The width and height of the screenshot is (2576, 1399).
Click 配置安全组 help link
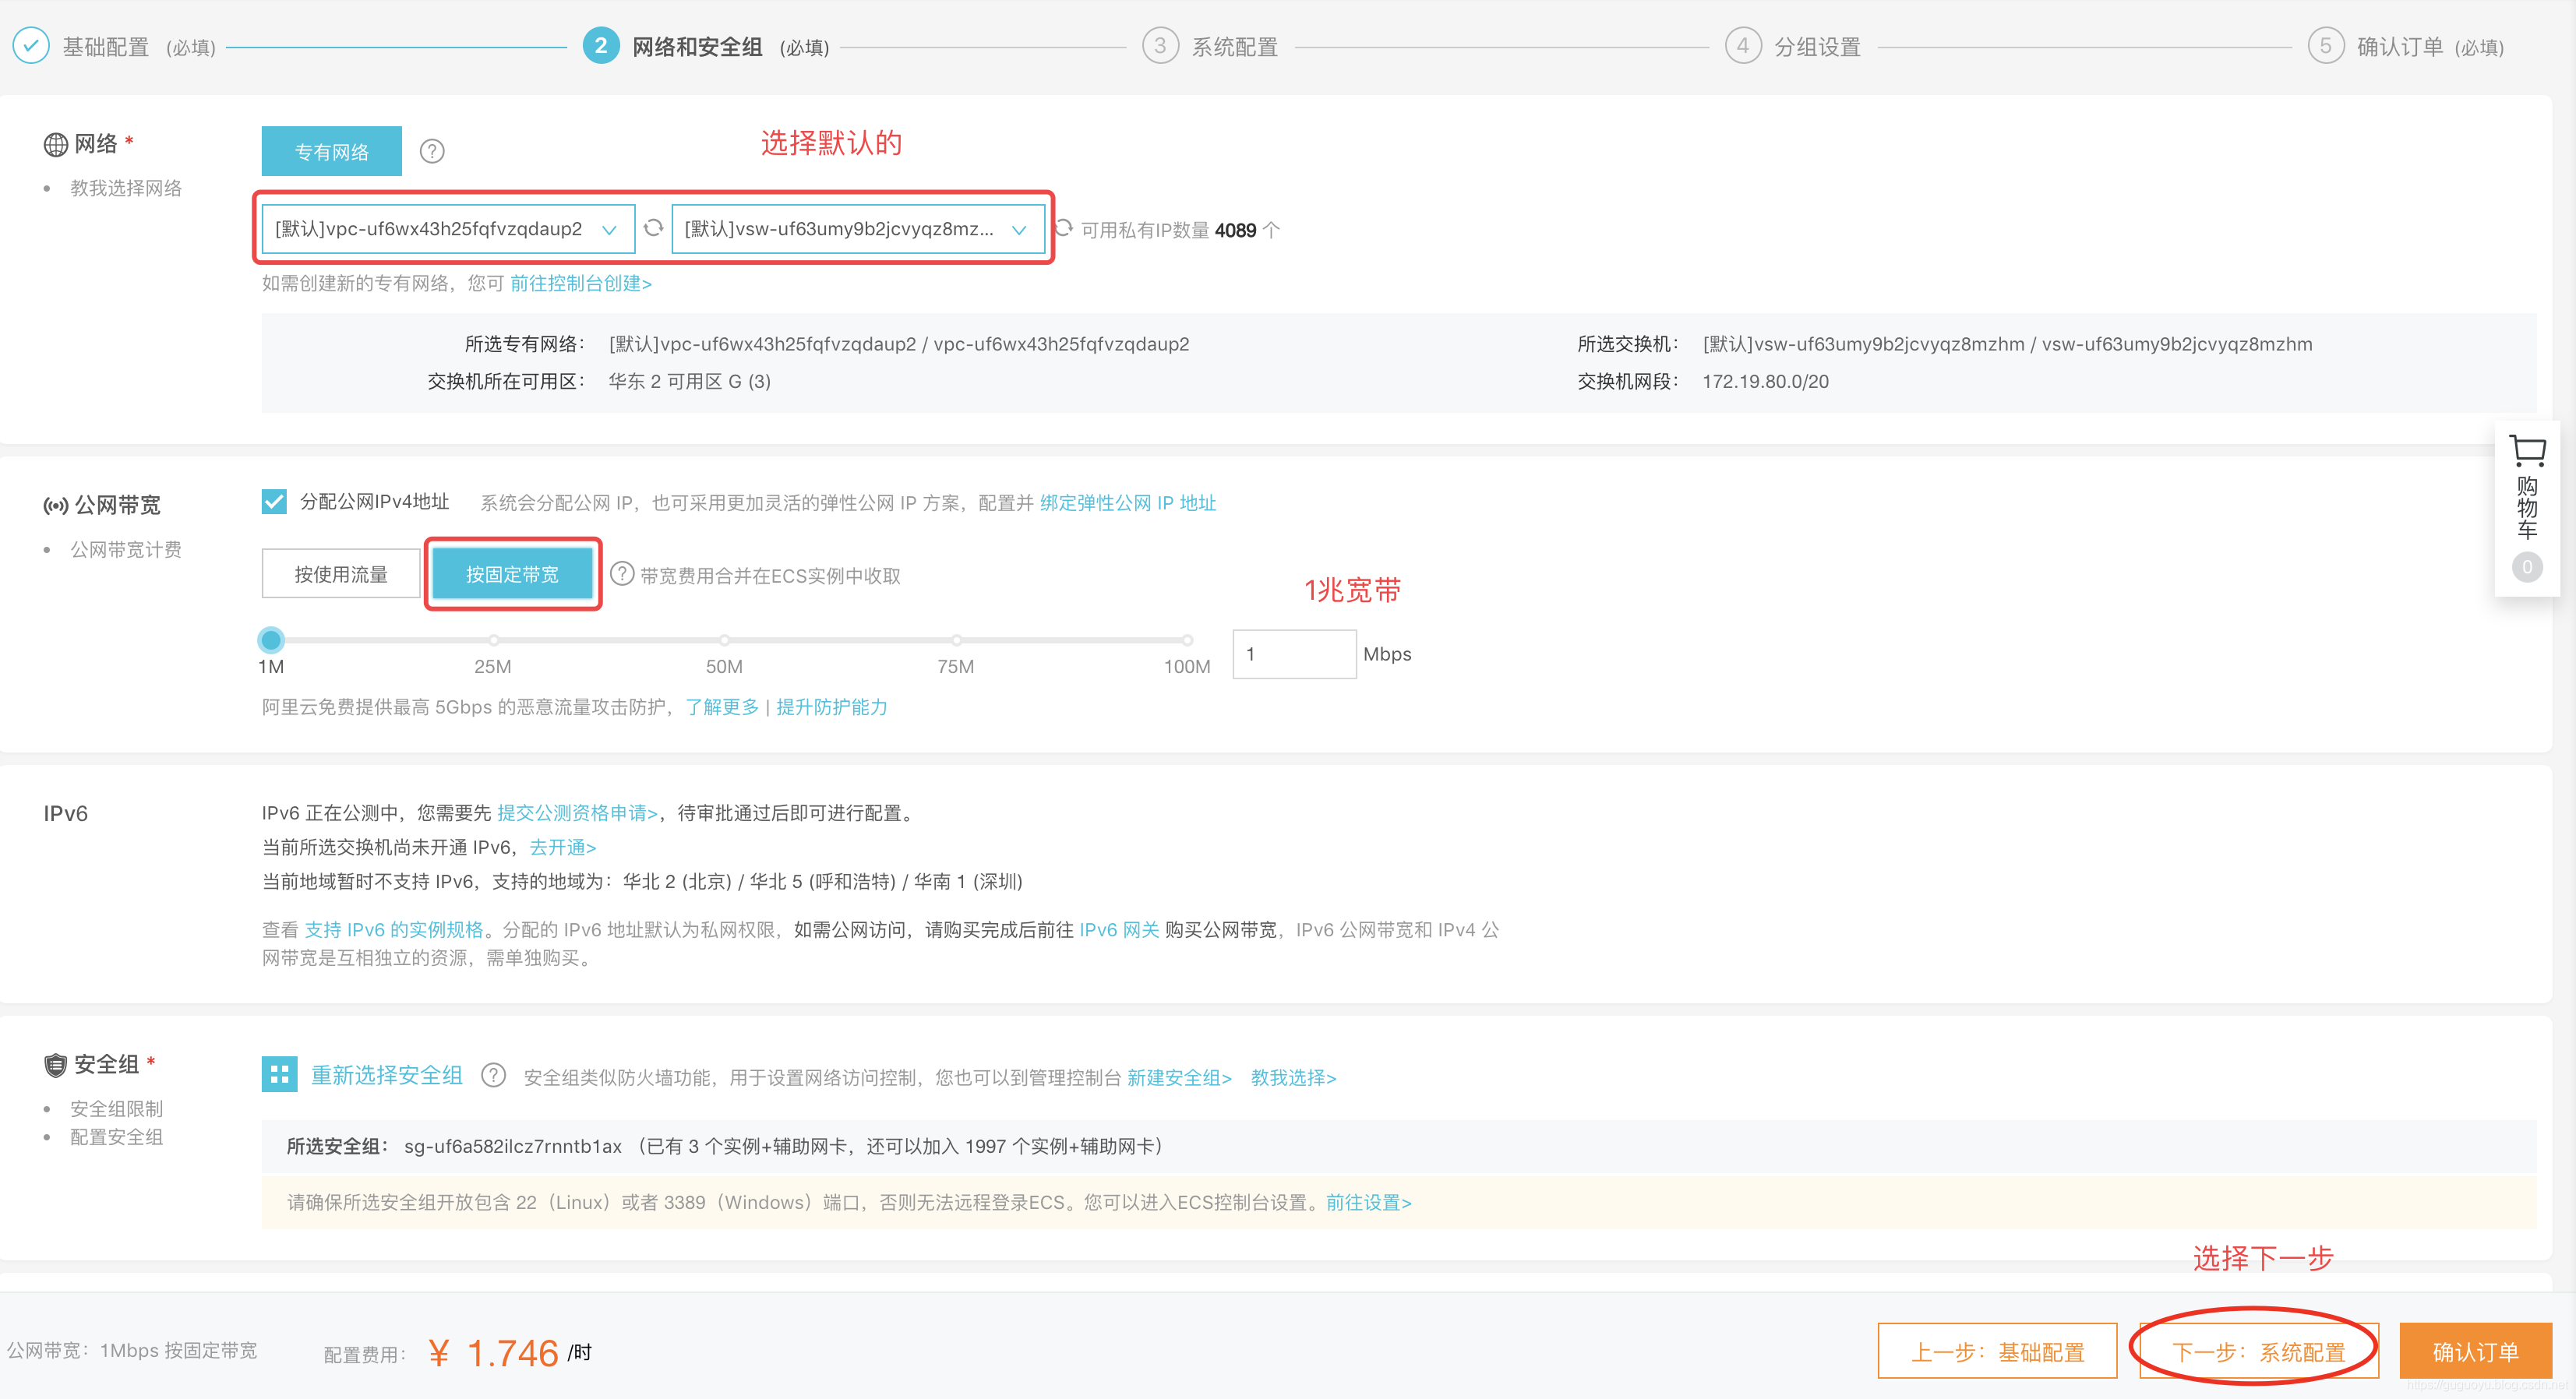[116, 1137]
